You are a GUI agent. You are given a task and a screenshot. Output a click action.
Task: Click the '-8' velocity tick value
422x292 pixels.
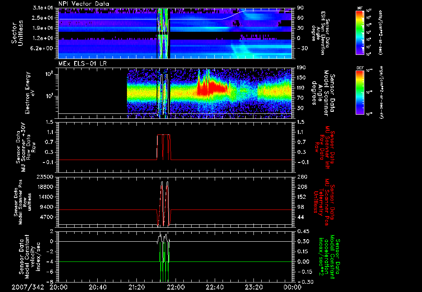[50, 282]
